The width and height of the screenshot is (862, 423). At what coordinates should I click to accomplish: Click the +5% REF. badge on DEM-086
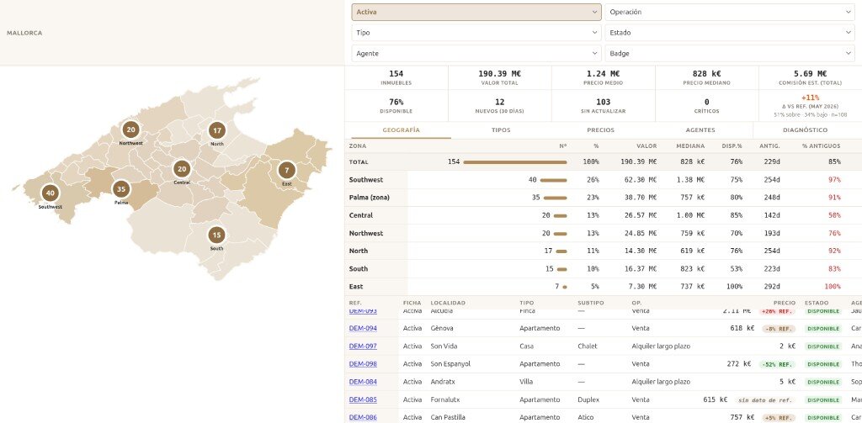[x=779, y=417]
